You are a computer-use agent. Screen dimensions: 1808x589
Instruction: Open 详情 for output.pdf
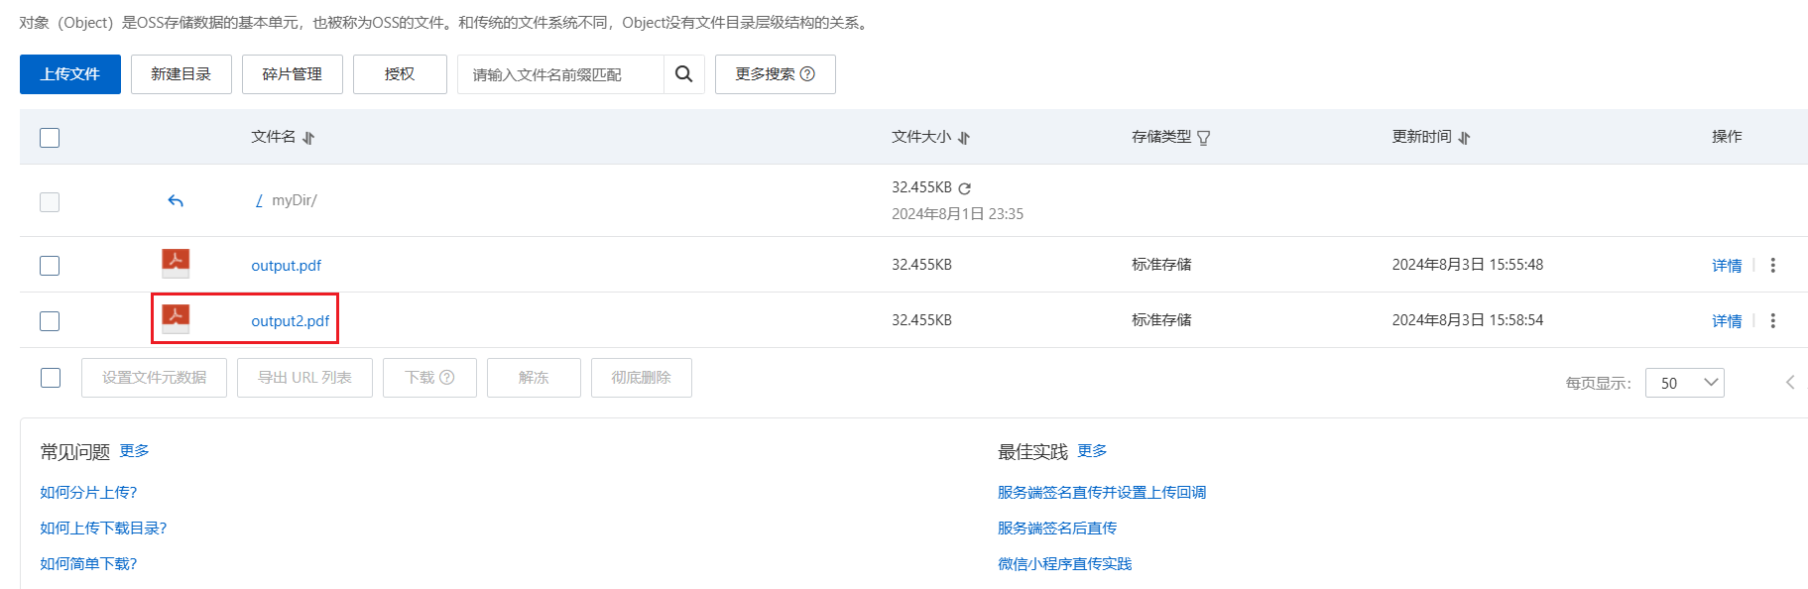(1727, 266)
